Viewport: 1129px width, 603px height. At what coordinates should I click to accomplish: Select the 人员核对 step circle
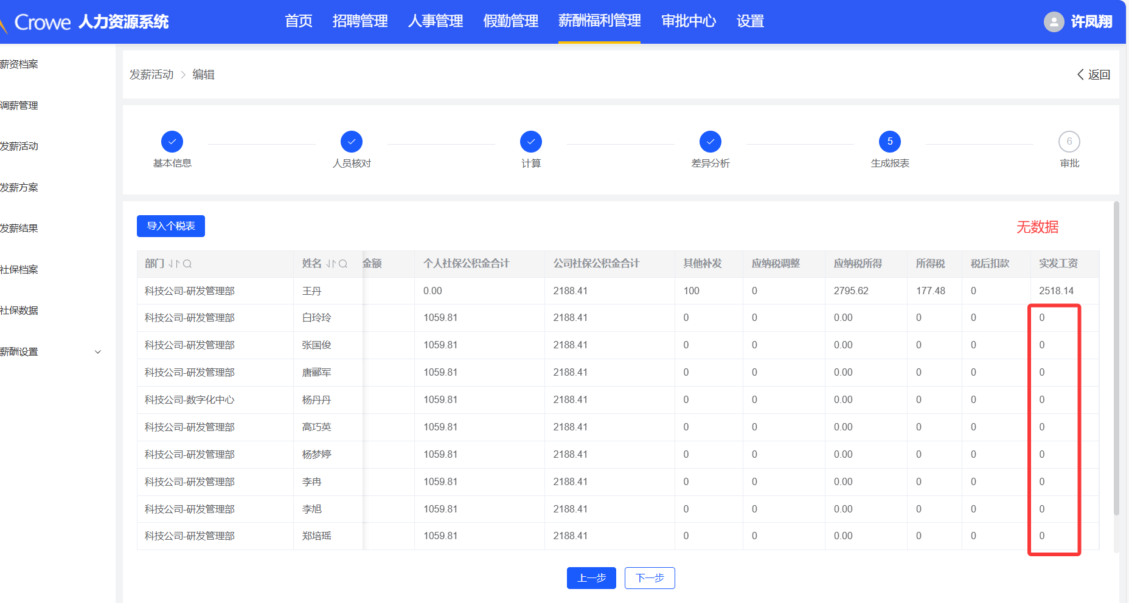[x=352, y=142]
